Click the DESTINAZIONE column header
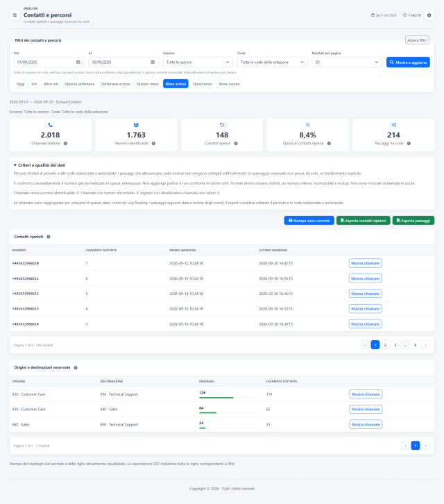The height and width of the screenshot is (504, 444). pyautogui.click(x=112, y=381)
